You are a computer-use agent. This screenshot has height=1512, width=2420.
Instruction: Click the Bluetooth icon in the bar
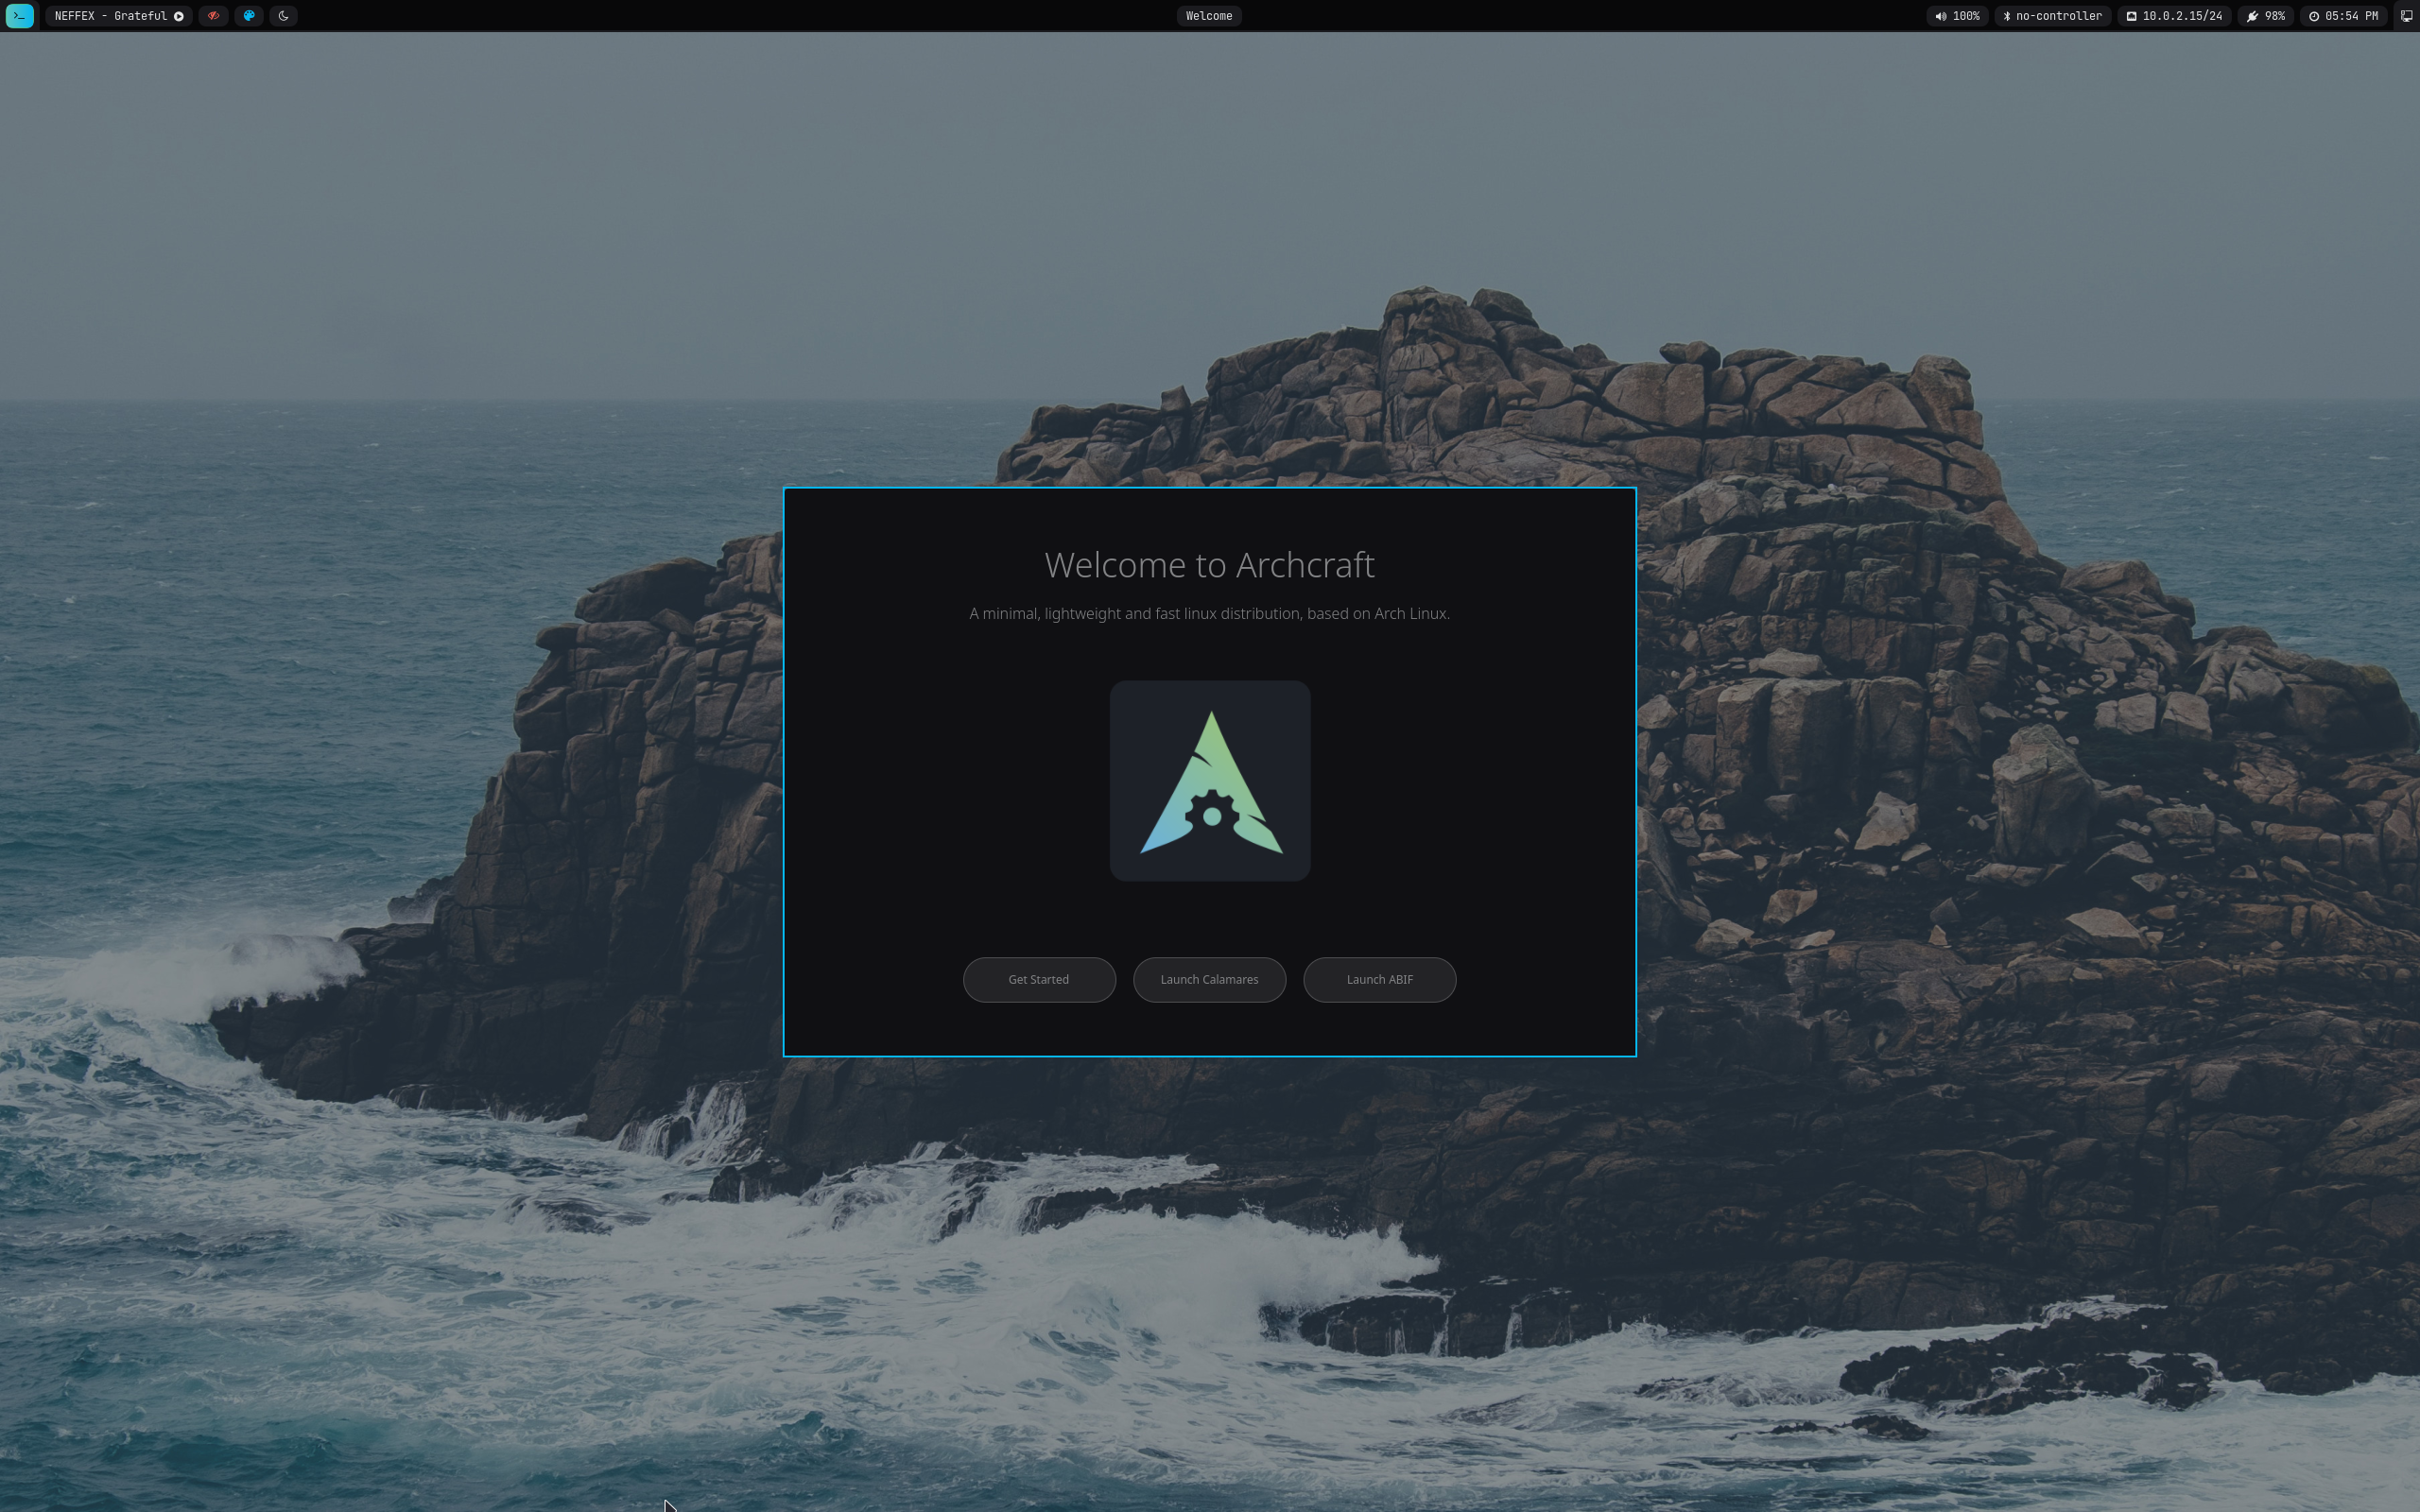[x=2006, y=16]
